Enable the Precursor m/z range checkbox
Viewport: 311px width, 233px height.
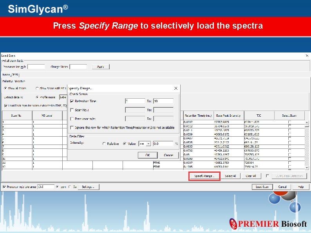click(x=72, y=119)
